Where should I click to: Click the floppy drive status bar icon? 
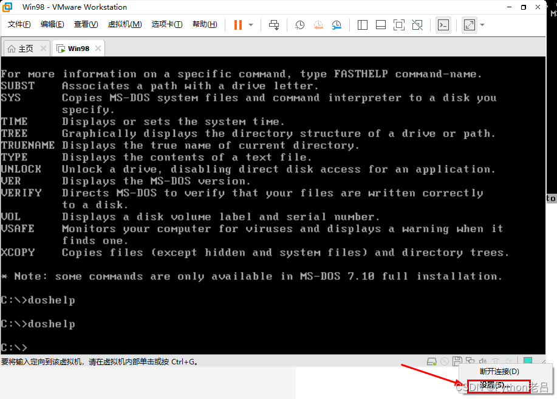pyautogui.click(x=457, y=361)
